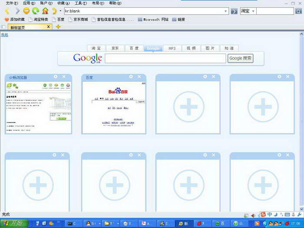304x228 pixels.
Task: Open the 京东商城 bookmark
Action: pyautogui.click(x=78, y=20)
